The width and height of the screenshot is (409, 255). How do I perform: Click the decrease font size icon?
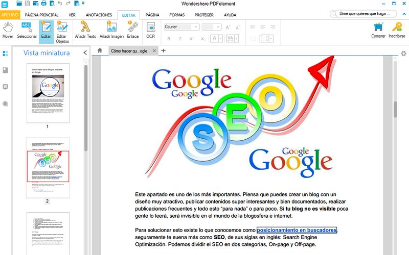click(238, 27)
